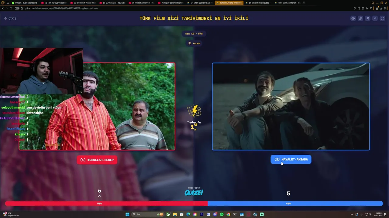Screen dimensions: 389x218
Task: Open the volume speaker icon in tray
Action: (x=370, y=214)
